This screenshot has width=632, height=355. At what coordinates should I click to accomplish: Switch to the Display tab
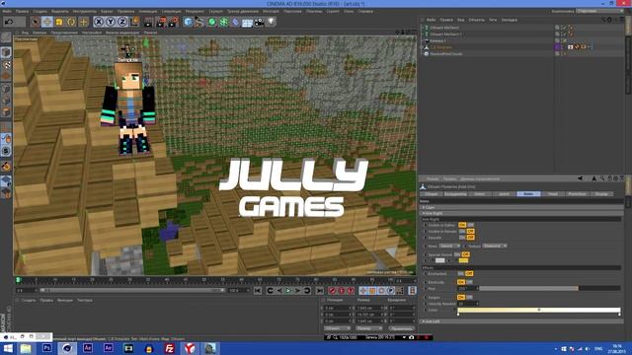(x=601, y=194)
